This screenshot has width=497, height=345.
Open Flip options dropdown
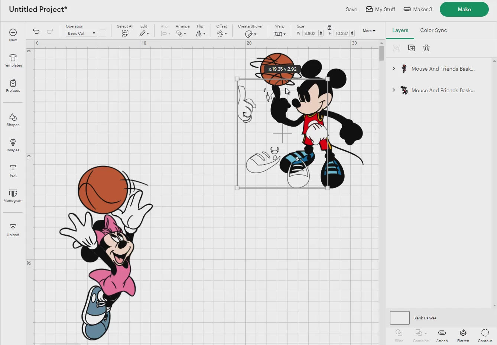click(x=201, y=33)
